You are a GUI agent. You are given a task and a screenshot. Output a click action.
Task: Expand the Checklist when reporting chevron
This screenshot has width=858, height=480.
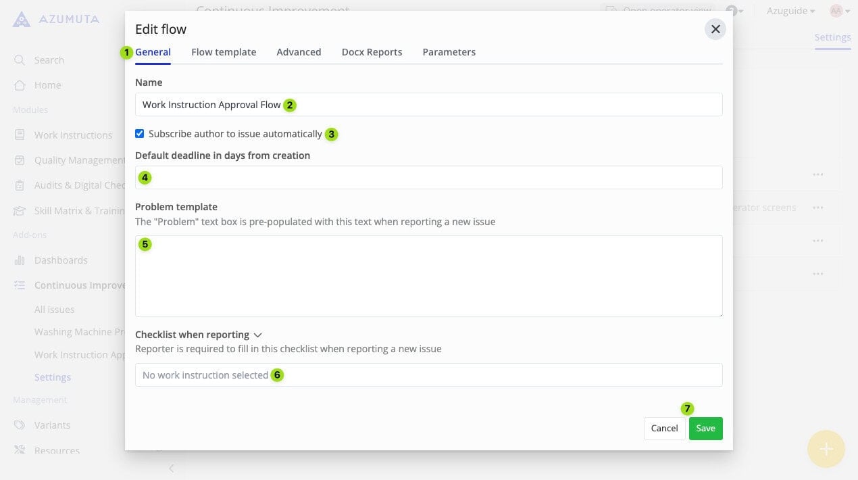coord(257,335)
